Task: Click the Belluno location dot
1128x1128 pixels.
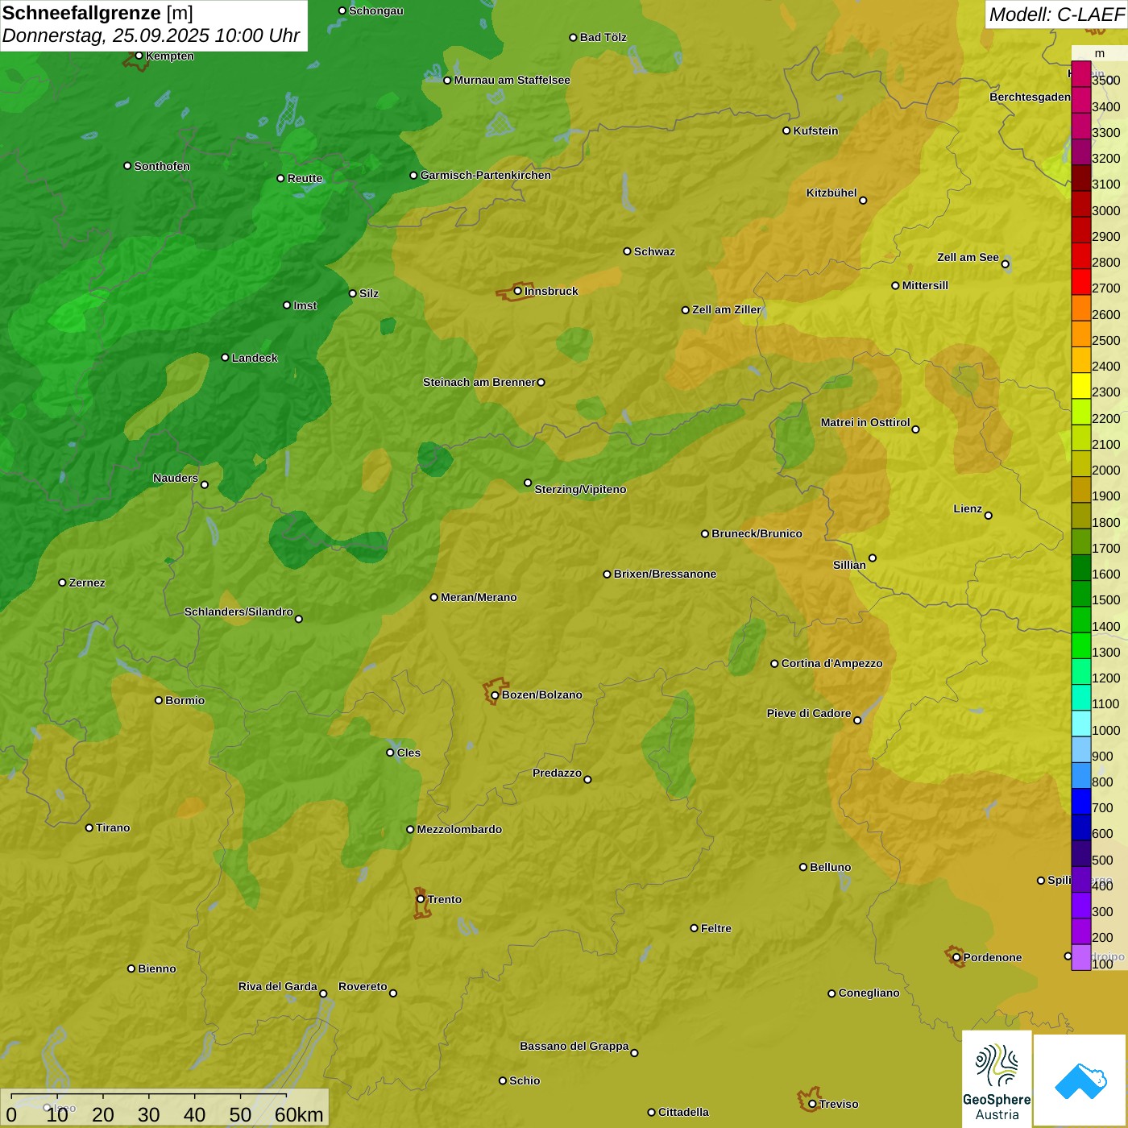Action: pyautogui.click(x=803, y=867)
